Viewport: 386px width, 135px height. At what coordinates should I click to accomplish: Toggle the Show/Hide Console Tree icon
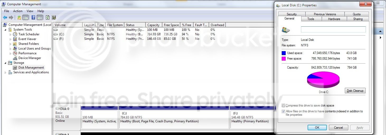coord(26,17)
